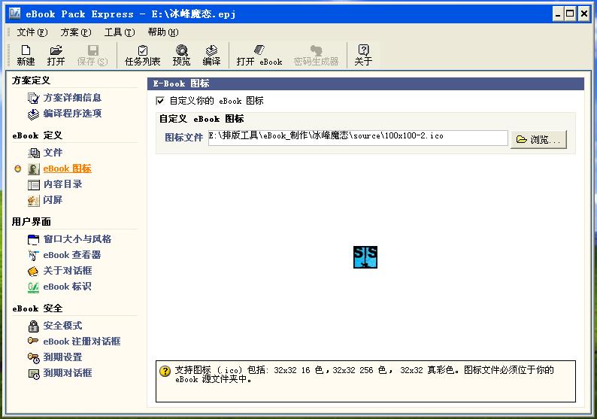597x419 pixels.
Task: Select the 闪屏 sidebar icon
Action: pyautogui.click(x=34, y=200)
